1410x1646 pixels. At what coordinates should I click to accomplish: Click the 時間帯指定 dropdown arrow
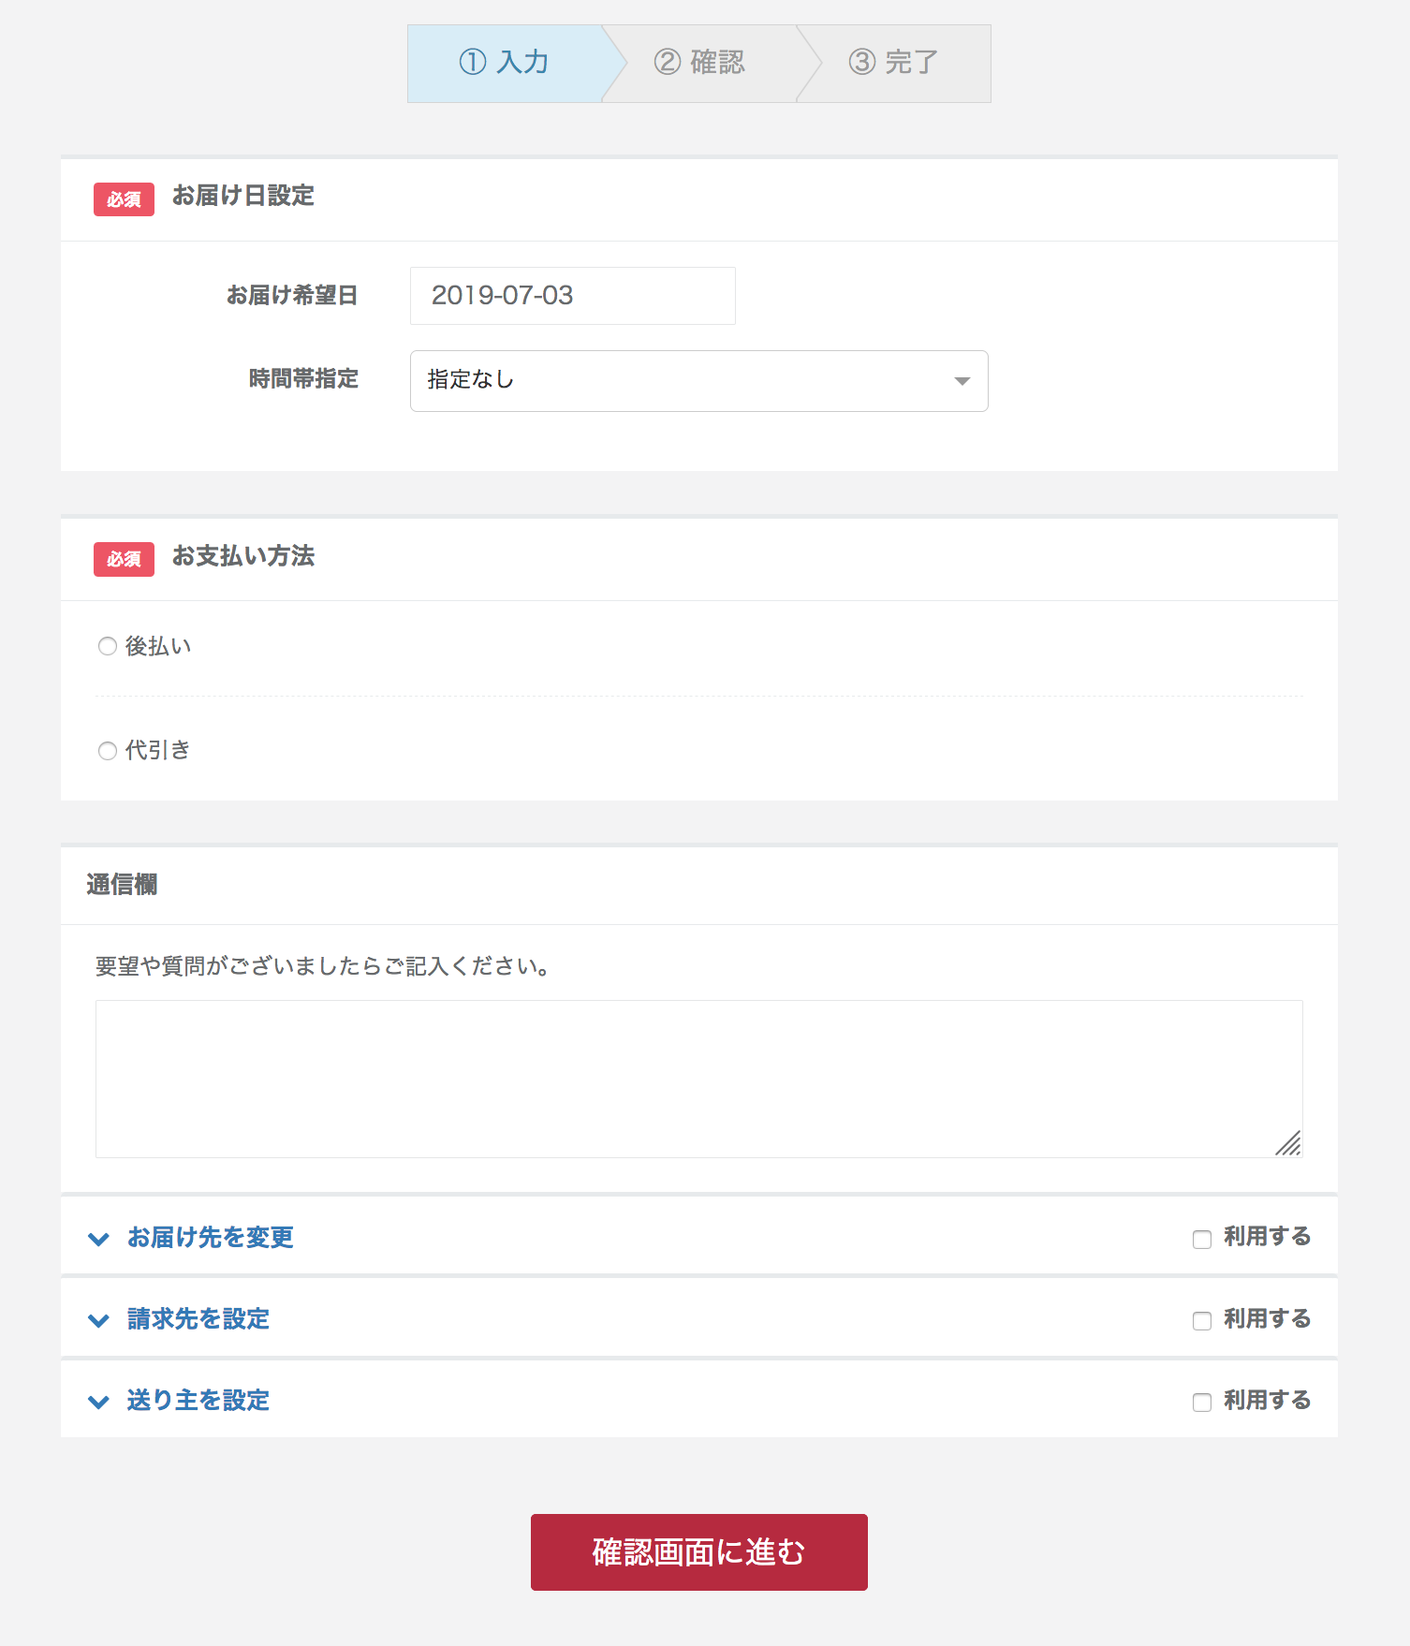962,381
